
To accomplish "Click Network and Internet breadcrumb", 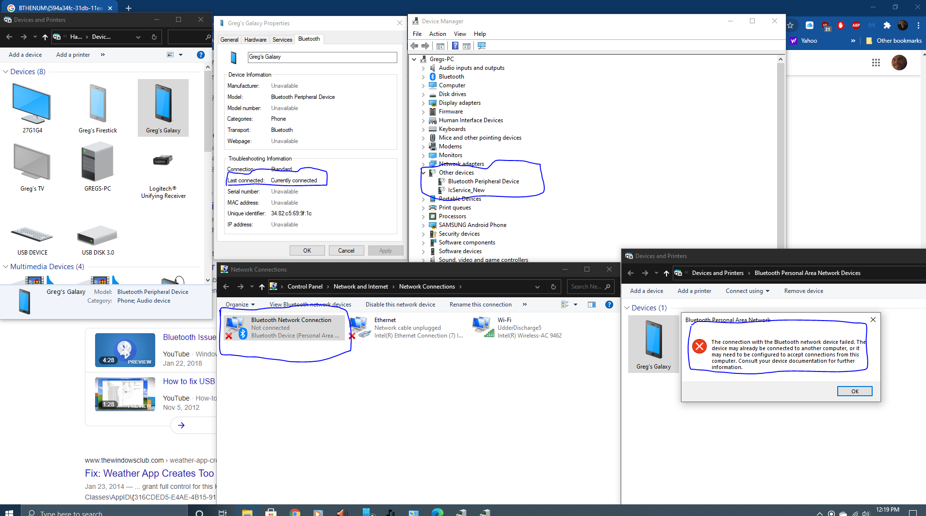I will click(x=360, y=287).
